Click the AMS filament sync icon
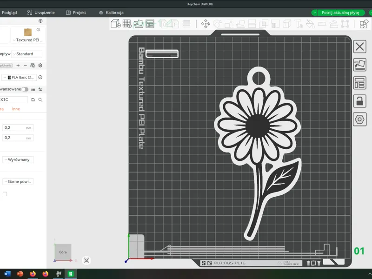The height and width of the screenshot is (279, 372). click(33, 65)
